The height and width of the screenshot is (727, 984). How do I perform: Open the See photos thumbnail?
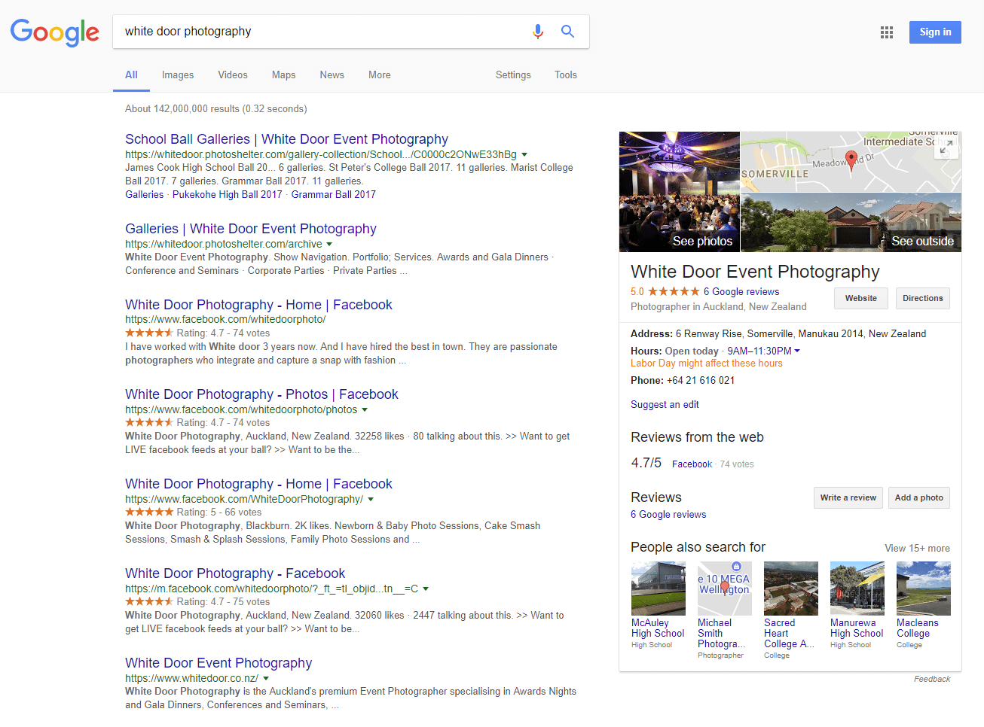coord(680,192)
